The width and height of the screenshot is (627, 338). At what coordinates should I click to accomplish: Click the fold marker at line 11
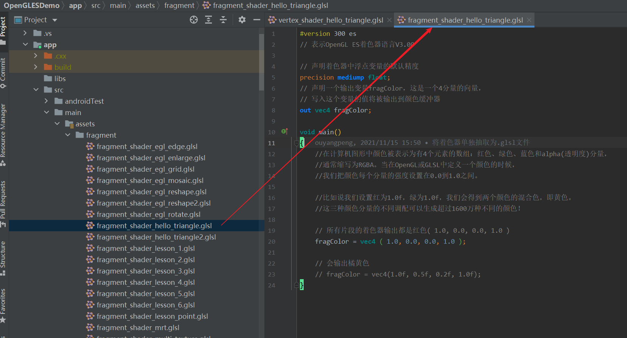point(297,143)
